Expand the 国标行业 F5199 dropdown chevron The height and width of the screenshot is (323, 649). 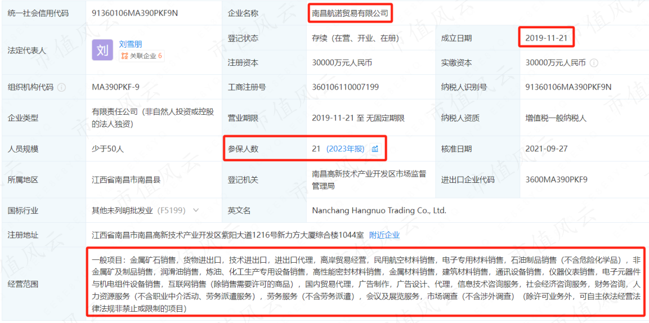(x=196, y=210)
